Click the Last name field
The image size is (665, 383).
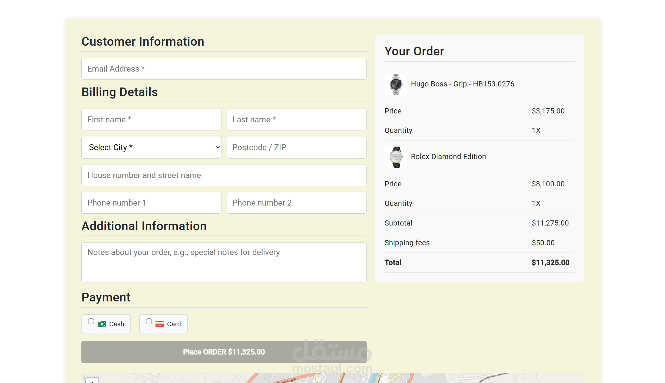[x=296, y=119]
